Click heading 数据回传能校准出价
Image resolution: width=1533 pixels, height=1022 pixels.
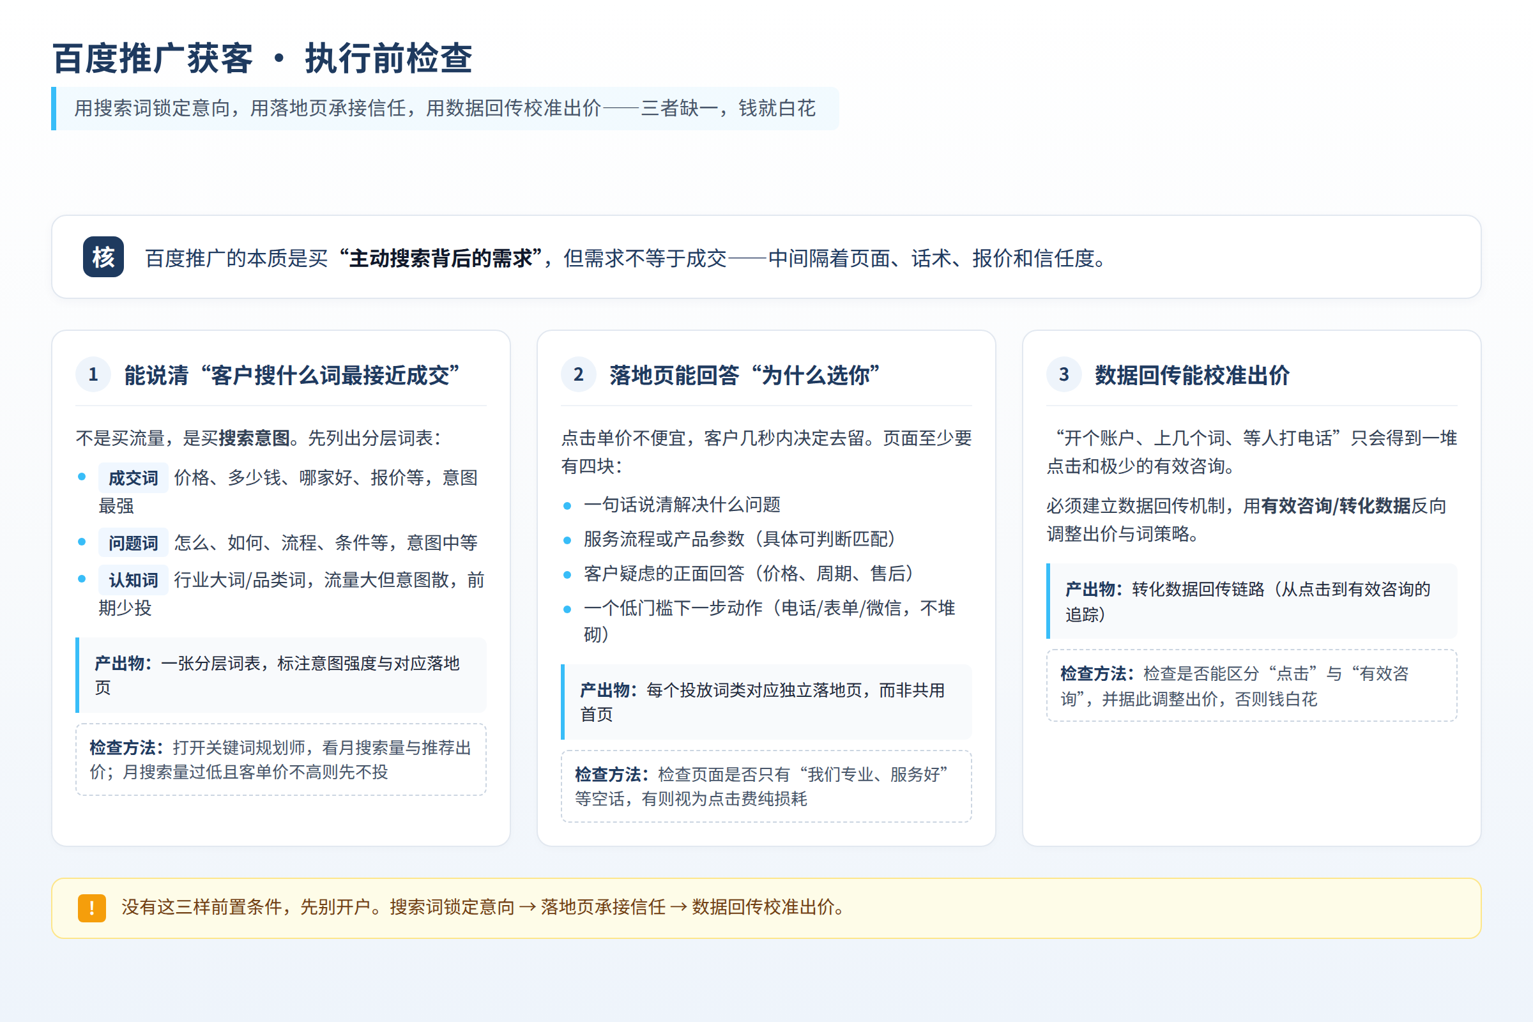(1192, 375)
